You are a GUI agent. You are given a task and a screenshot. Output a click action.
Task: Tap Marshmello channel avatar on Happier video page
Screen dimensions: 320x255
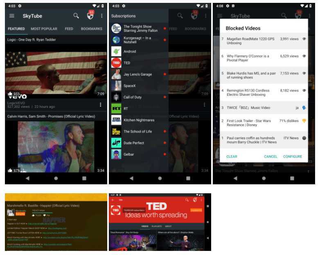(11, 212)
